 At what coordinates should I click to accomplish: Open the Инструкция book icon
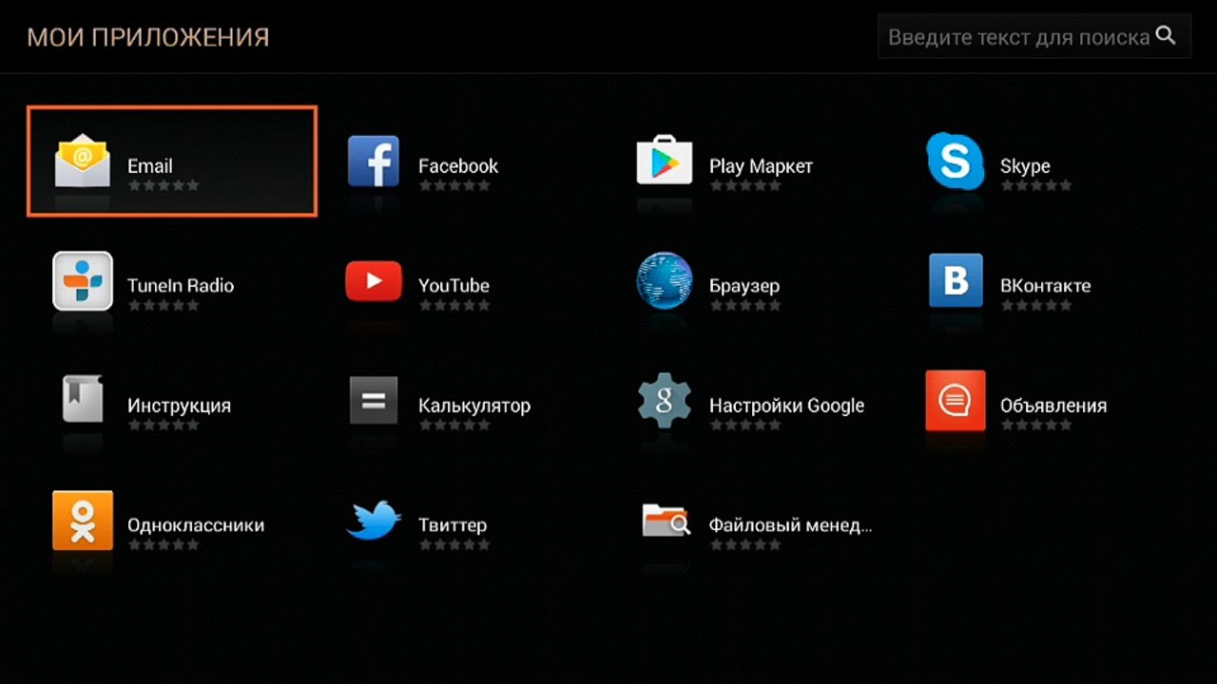83,399
